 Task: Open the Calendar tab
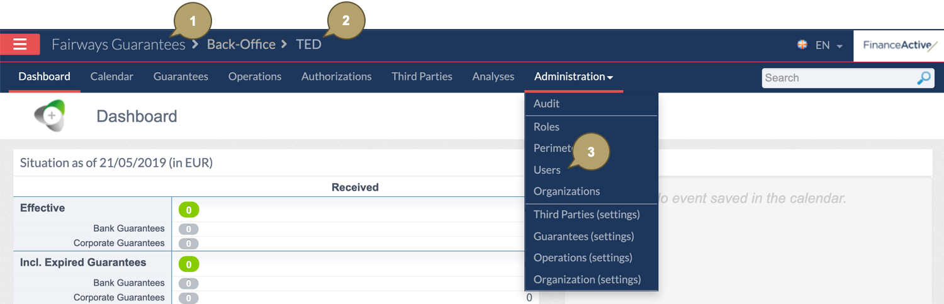click(111, 77)
